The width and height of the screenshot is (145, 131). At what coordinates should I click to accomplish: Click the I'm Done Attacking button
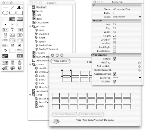tap(65, 114)
